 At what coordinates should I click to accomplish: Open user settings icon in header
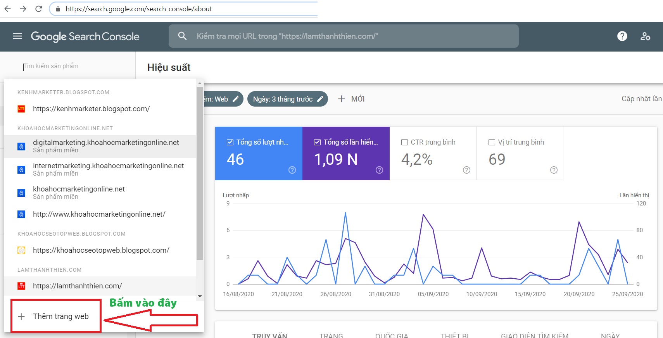pyautogui.click(x=645, y=36)
